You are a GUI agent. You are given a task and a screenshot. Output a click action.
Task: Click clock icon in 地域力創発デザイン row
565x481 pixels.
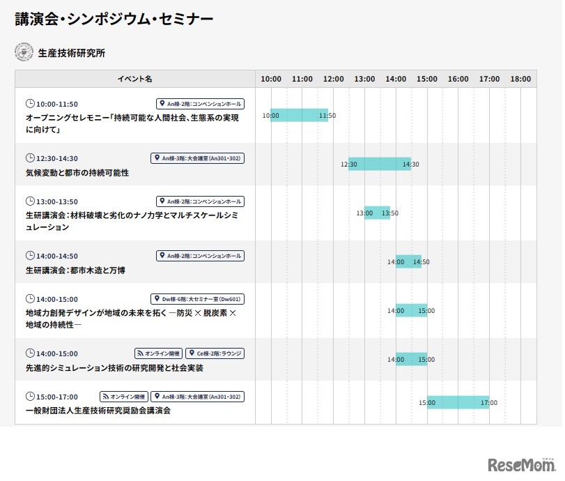click(x=30, y=299)
